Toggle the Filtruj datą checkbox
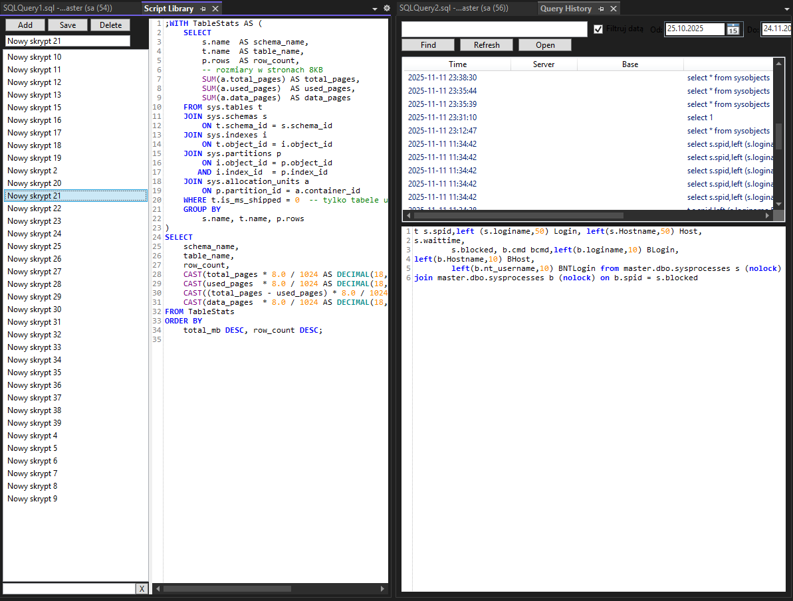Viewport: 793px width, 601px height. (598, 29)
